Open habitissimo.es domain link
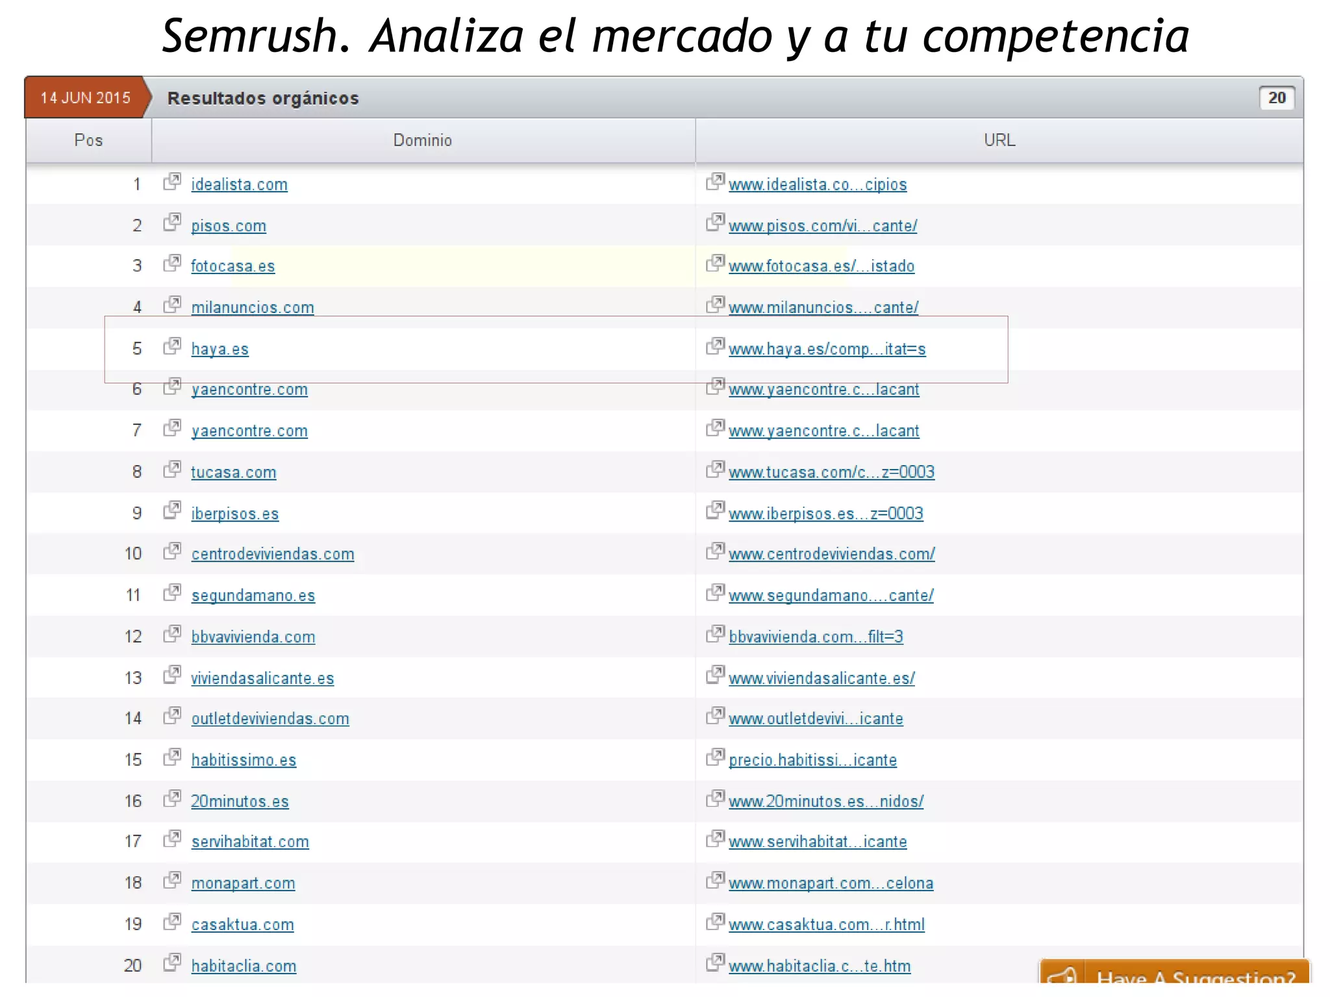 [244, 760]
